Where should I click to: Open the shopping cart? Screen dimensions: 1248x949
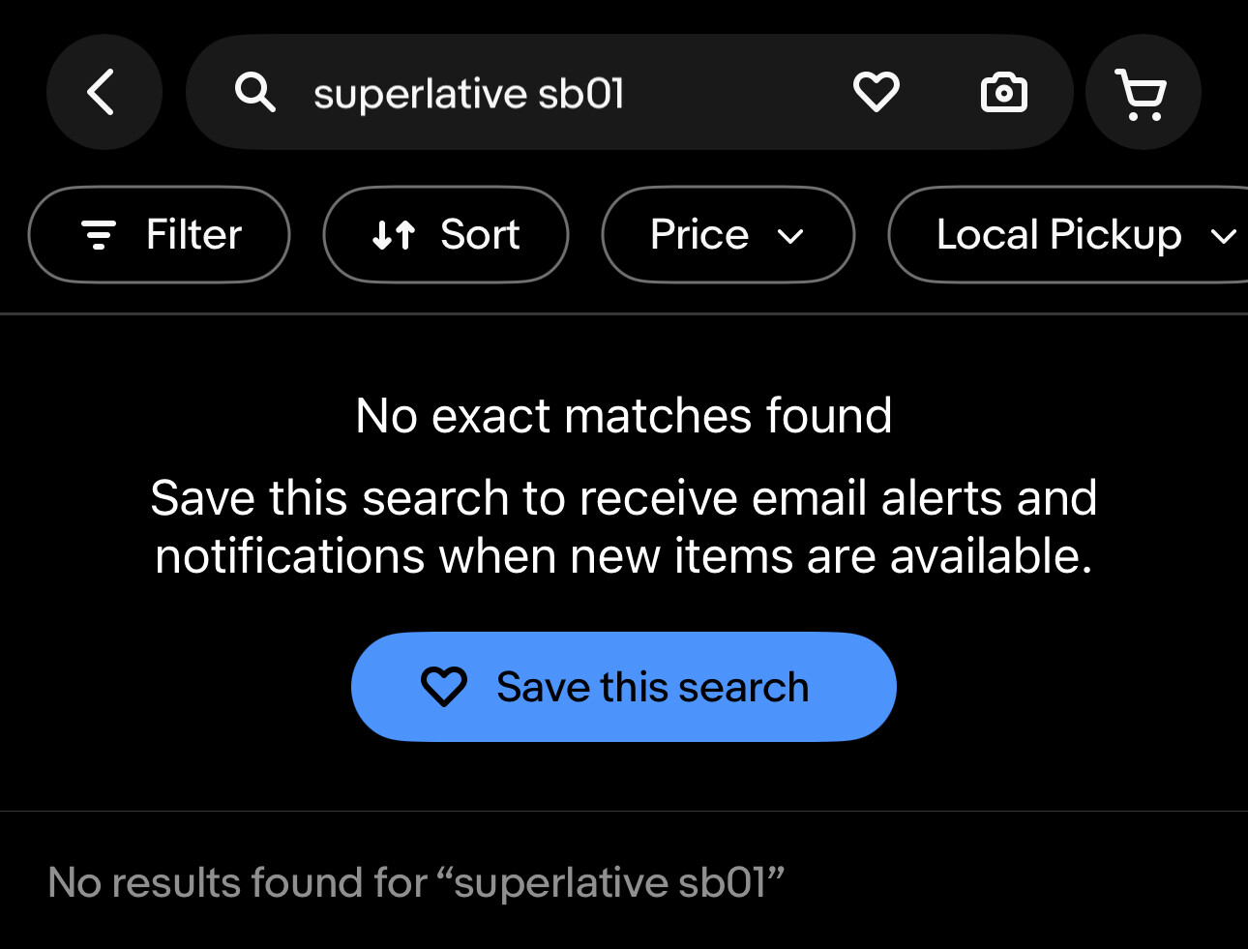click(1143, 94)
